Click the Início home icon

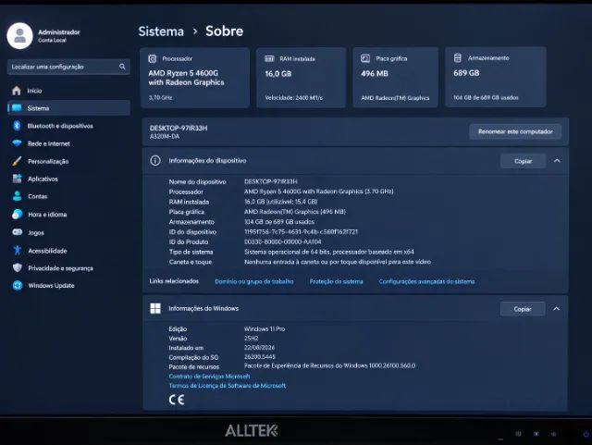click(x=17, y=91)
